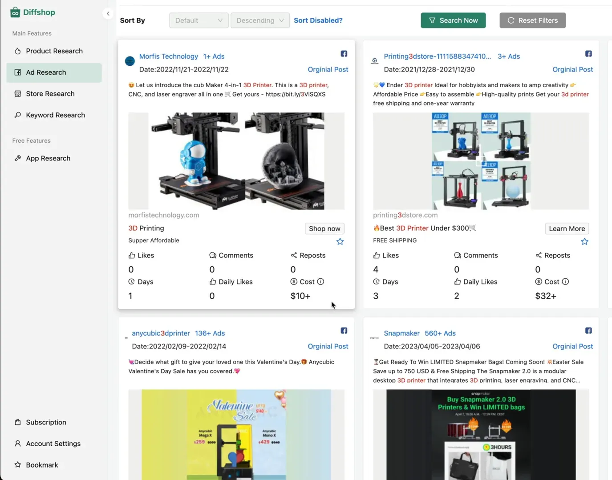This screenshot has width=612, height=480.
Task: Open App Research in sidebar
Action: (x=54, y=158)
